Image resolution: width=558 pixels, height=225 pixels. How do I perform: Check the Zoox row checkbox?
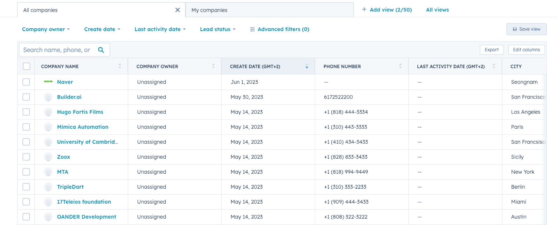(x=26, y=157)
